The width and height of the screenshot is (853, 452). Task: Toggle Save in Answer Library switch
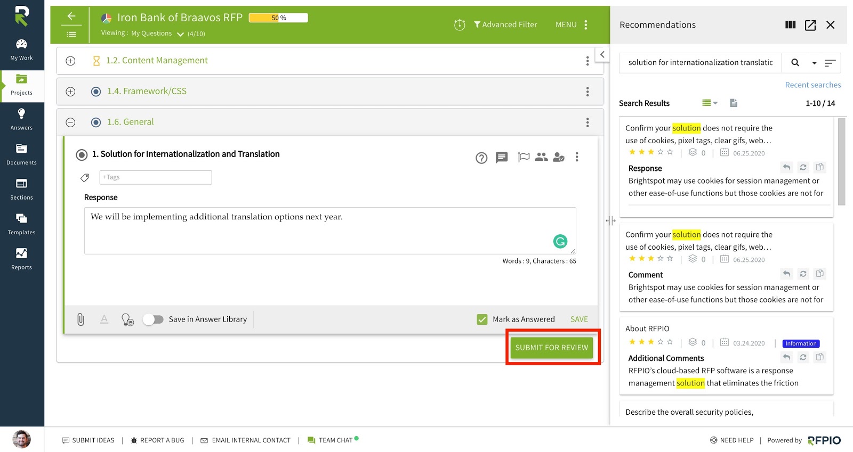(x=153, y=319)
